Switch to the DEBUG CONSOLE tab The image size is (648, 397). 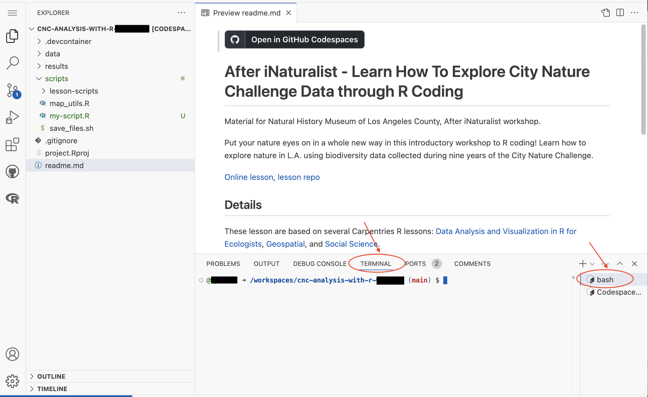coord(320,264)
